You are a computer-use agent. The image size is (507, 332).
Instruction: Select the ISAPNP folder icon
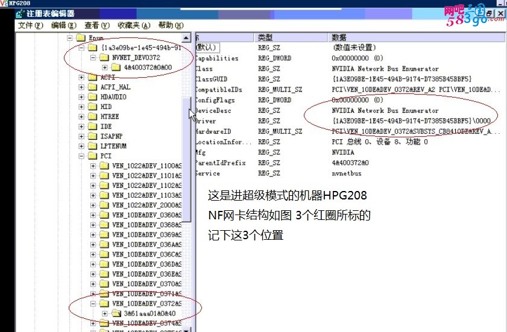(92, 136)
